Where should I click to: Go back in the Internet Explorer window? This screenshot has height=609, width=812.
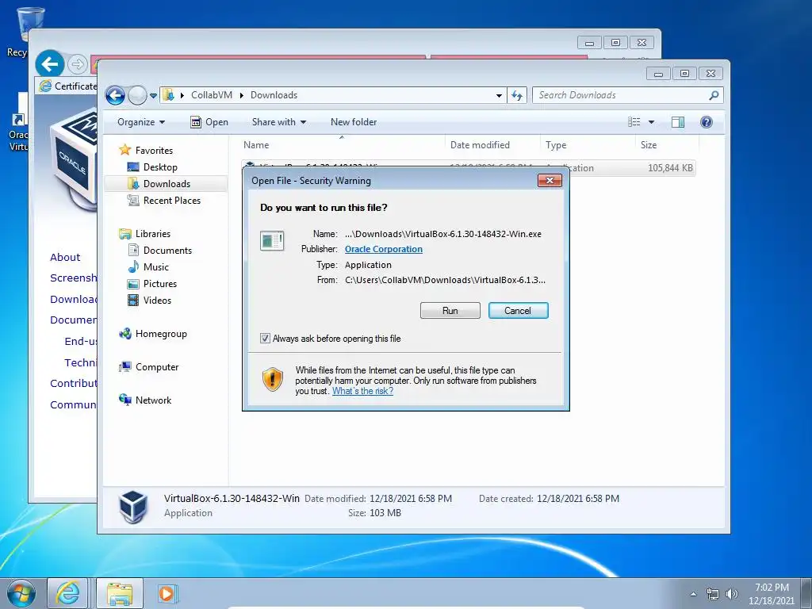(x=50, y=64)
